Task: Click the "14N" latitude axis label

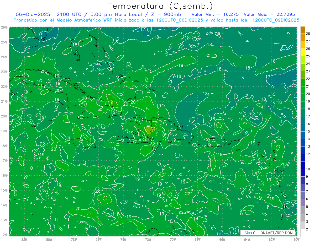Action: pyautogui.click(x=4, y=205)
